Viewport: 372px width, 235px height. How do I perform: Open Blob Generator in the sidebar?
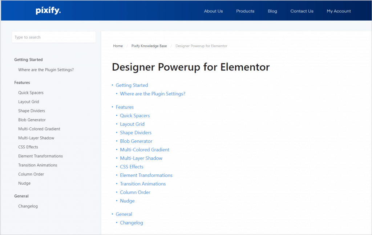pos(32,120)
